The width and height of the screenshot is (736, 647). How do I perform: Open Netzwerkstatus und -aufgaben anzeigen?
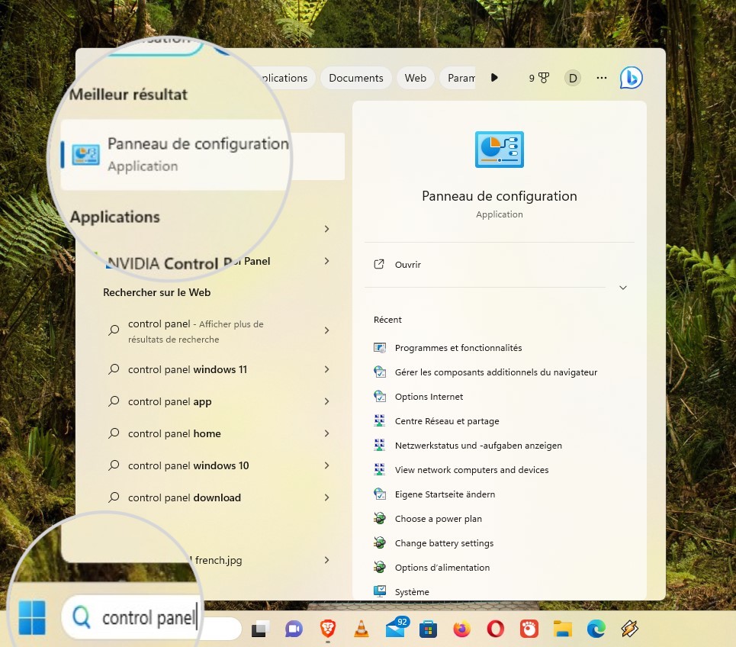(x=478, y=446)
